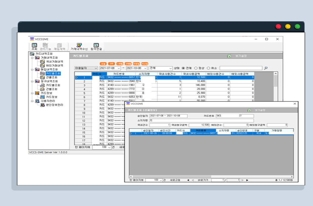Screen dimensions: 313x206
Task: Click the 카드정보 parent node icon
Action: click(x=37, y=93)
